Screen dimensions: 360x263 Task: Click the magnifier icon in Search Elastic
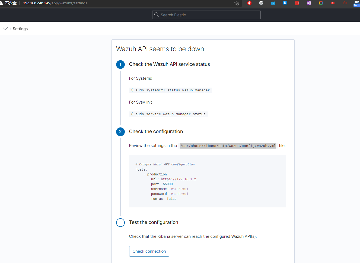(157, 15)
